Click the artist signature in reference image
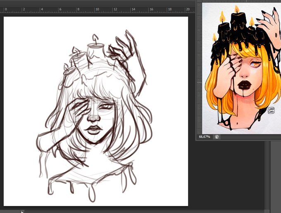Image resolution: width=281 pixels, height=213 pixels. click(x=271, y=110)
